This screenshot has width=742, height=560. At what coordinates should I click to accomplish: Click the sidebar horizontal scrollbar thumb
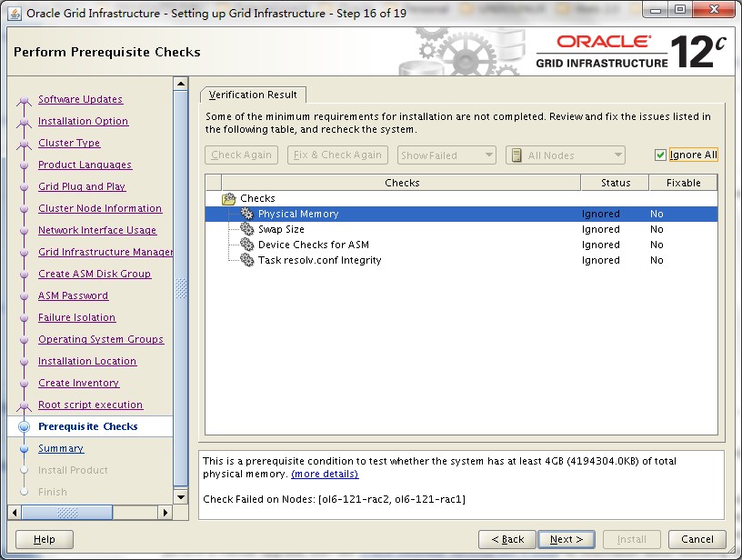[67, 512]
